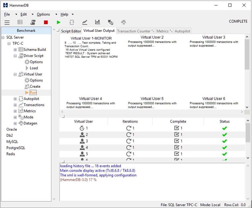This screenshot has width=252, height=208.
Task: Click the Mode toolbar icon
Action: point(110,22)
